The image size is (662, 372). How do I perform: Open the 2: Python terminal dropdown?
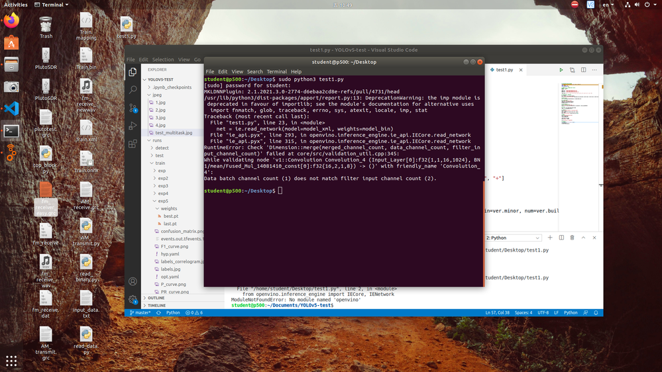point(513,238)
